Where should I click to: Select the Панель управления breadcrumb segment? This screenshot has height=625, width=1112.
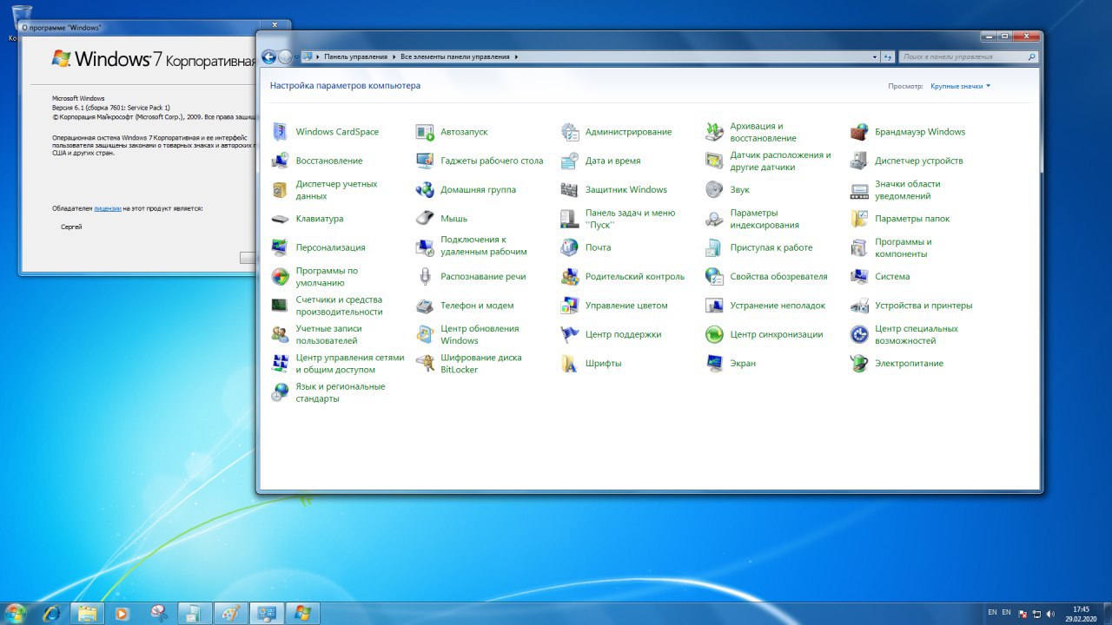[x=356, y=56]
